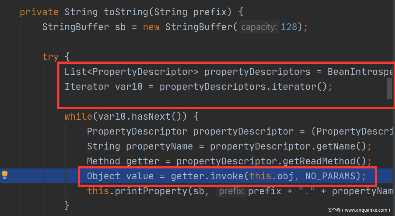Click the "private" keyword in method signature
The width and height of the screenshot is (395, 216).
pos(39,12)
